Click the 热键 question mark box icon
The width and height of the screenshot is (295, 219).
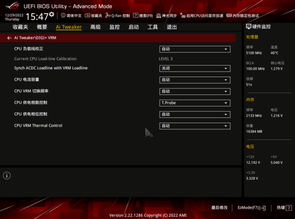pyautogui.click(x=289, y=208)
